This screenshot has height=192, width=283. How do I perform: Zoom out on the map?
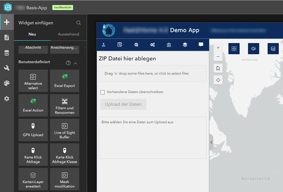pos(218,57)
